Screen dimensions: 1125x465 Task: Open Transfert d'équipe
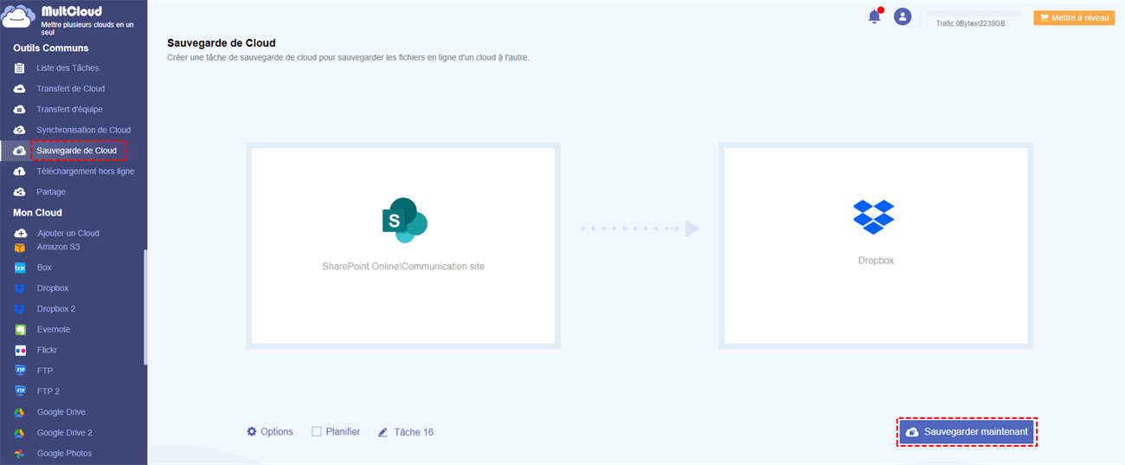69,109
